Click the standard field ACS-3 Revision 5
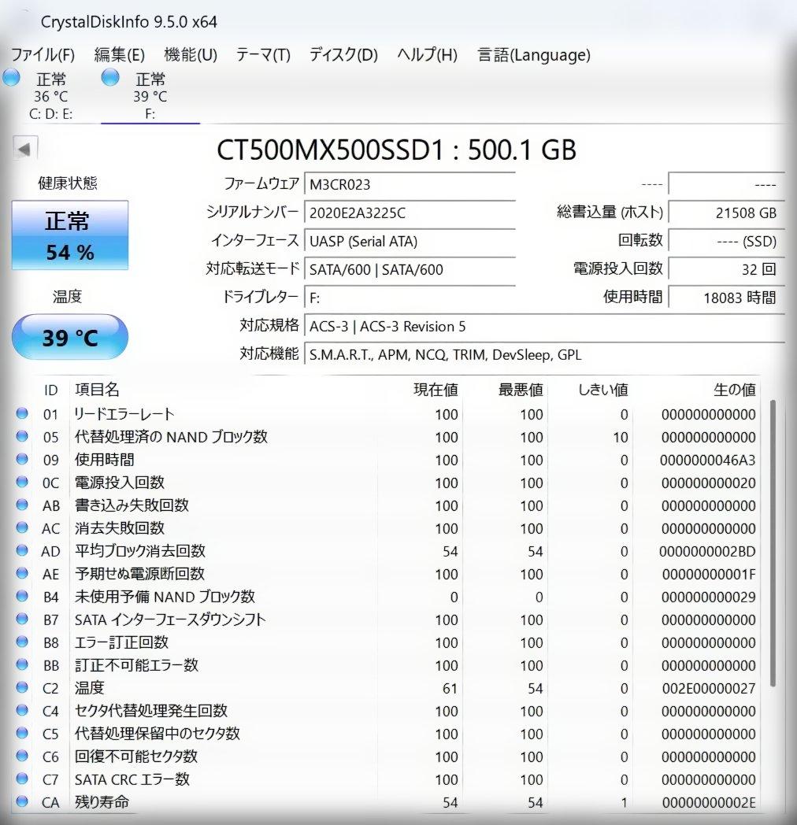 tap(544, 327)
